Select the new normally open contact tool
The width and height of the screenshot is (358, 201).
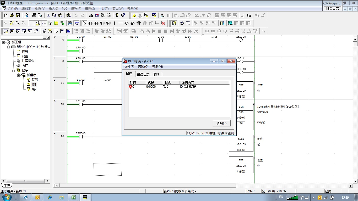pos(90,23)
